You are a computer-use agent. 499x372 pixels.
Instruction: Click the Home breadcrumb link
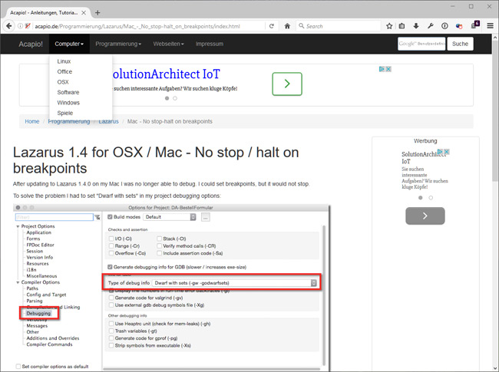pos(31,121)
